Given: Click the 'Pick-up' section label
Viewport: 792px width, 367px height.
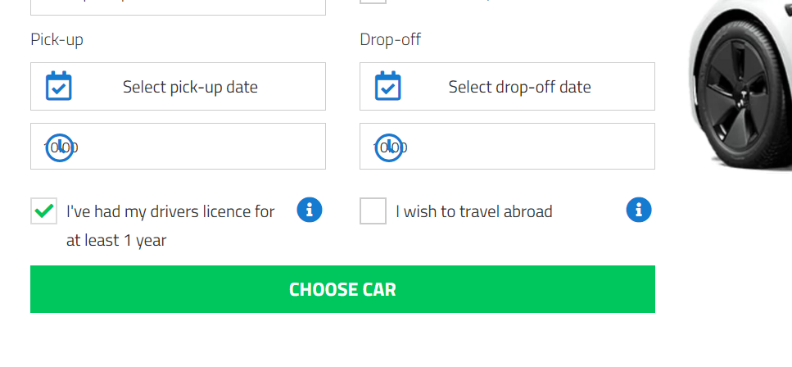Looking at the screenshot, I should (57, 39).
